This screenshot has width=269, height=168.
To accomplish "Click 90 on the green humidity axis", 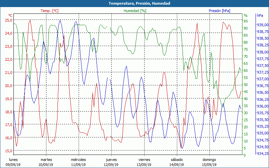I will 246,28.
